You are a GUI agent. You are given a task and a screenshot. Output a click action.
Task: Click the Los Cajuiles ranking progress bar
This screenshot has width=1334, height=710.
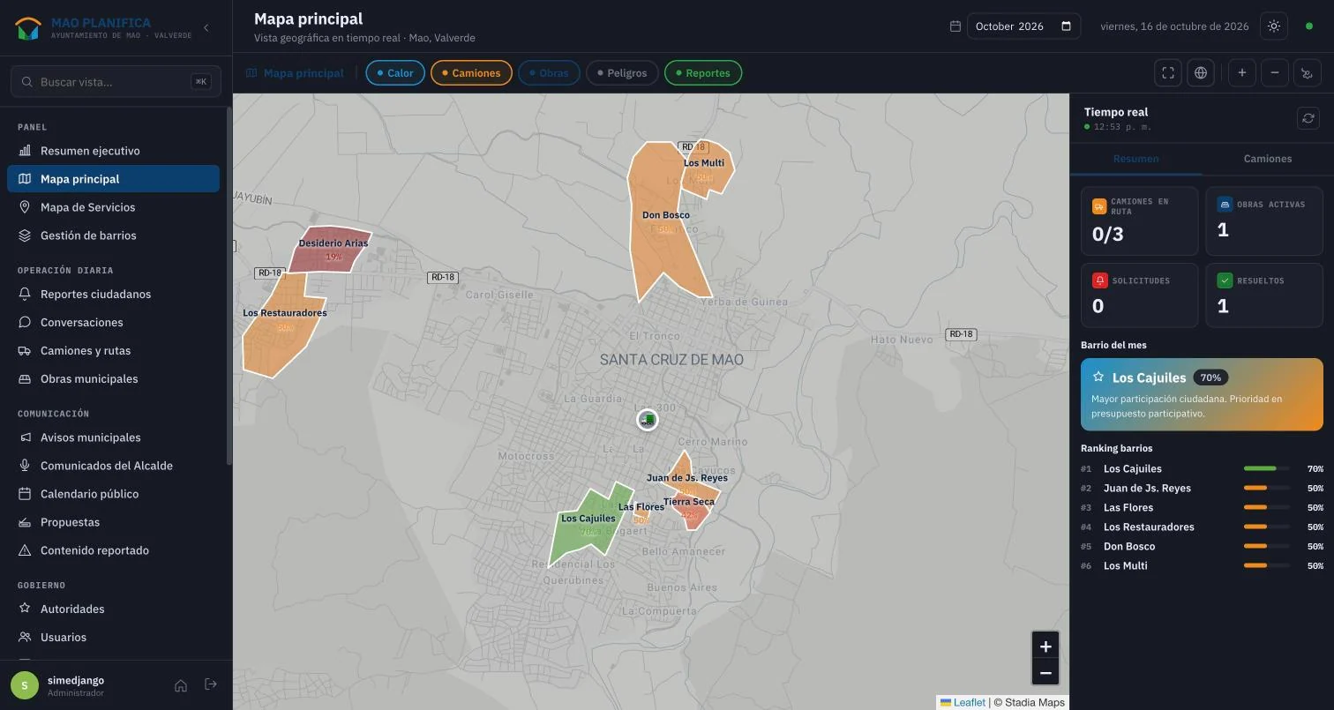(1266, 469)
